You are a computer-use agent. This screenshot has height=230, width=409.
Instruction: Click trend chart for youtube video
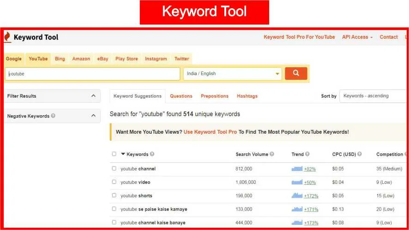point(297,182)
